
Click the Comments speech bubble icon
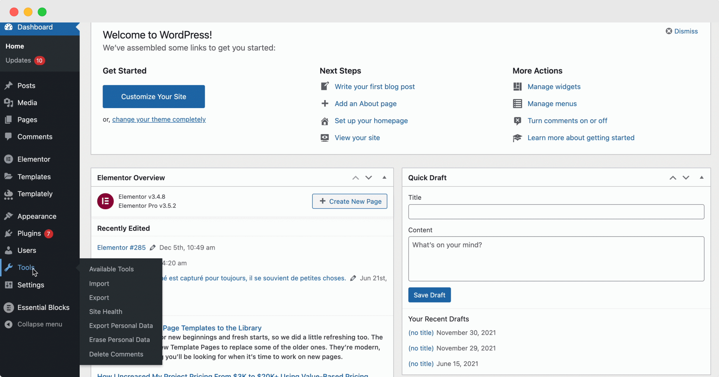coord(8,137)
